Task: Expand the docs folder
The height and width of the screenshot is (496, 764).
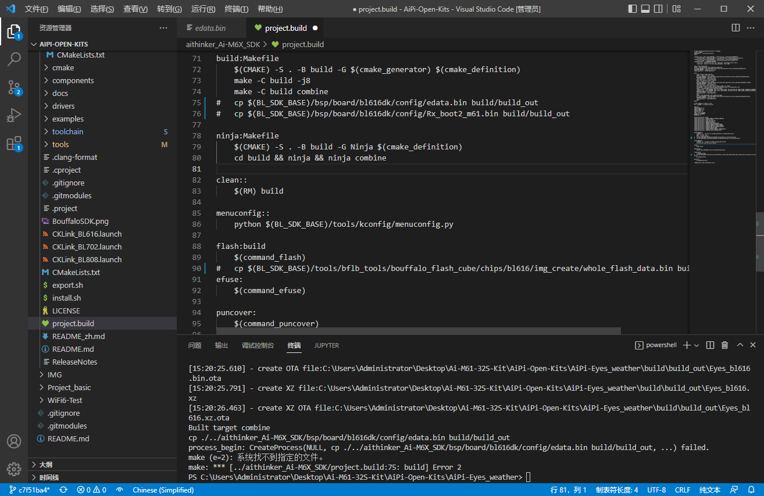Action: coord(102,93)
